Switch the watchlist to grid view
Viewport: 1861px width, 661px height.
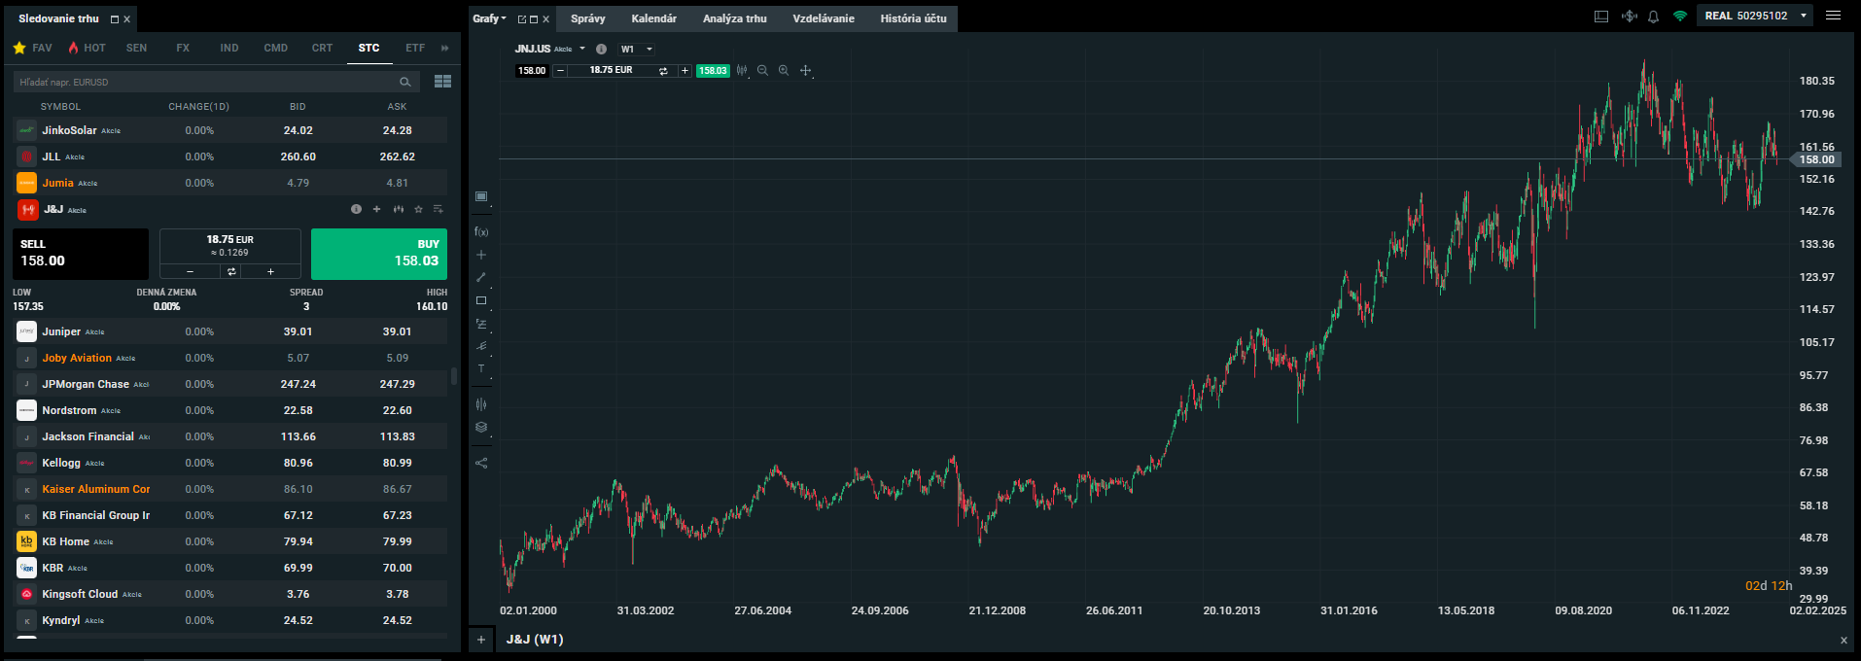point(442,82)
